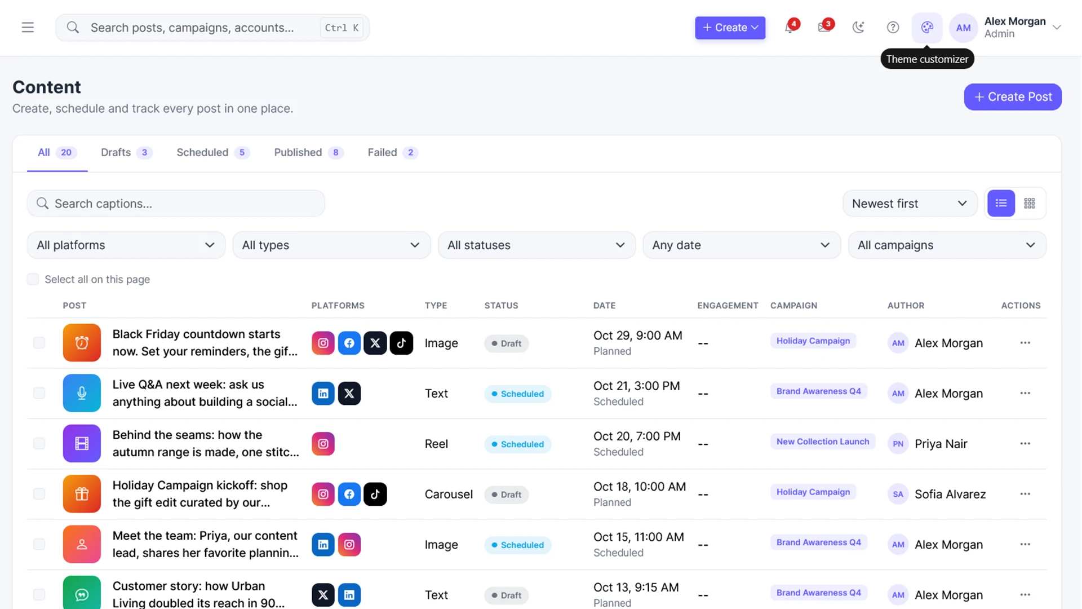Click TikTok icon on Black Friday post
Screen dimensions: 1082x609
click(x=401, y=343)
